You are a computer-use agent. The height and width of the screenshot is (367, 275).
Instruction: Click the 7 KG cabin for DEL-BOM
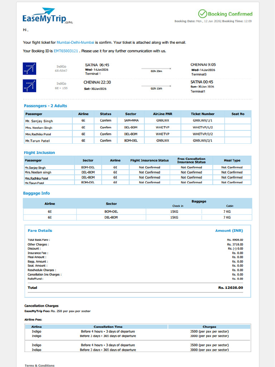point(227,217)
